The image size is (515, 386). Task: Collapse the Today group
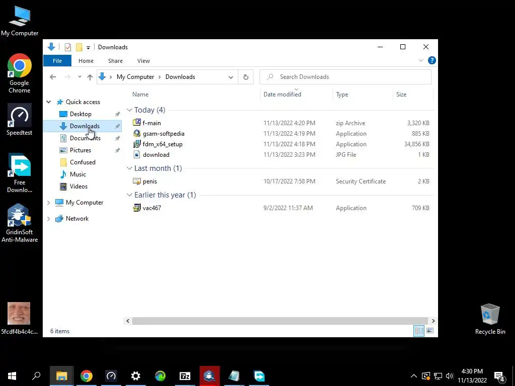[129, 110]
